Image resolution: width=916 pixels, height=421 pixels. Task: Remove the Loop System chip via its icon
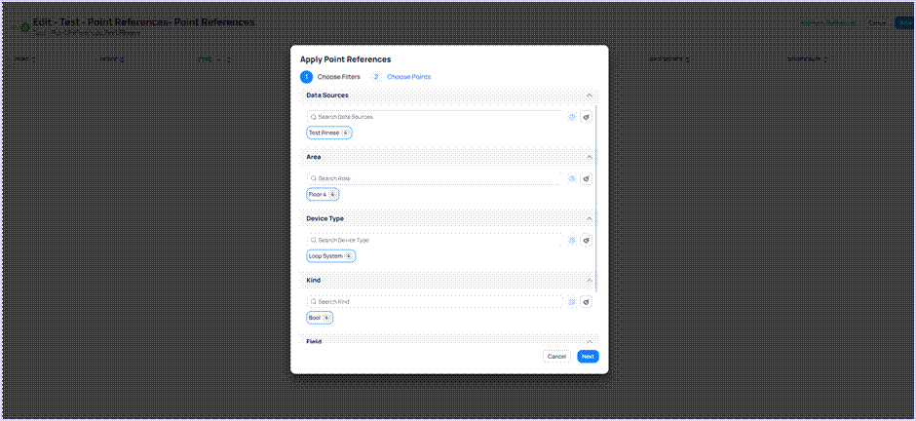(349, 256)
